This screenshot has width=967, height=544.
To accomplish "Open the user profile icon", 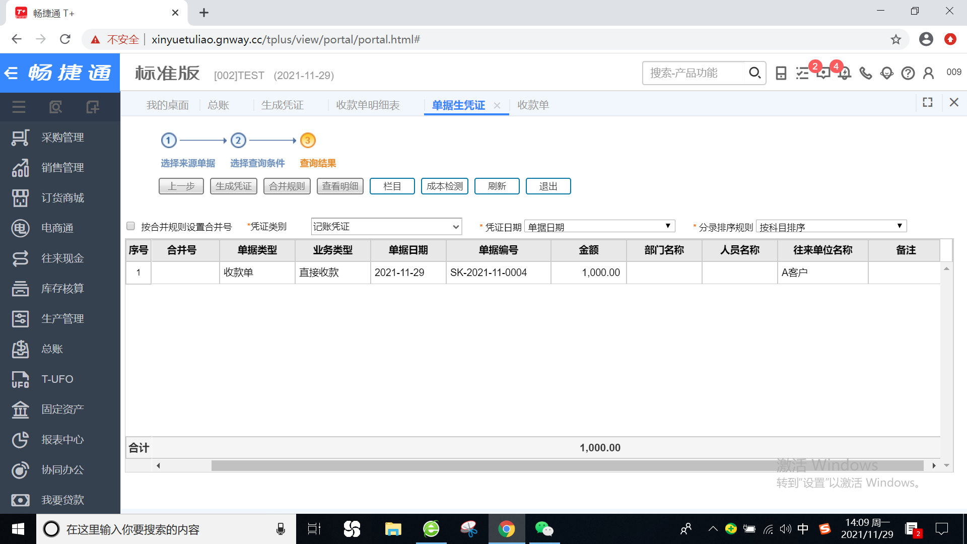I will pos(929,74).
